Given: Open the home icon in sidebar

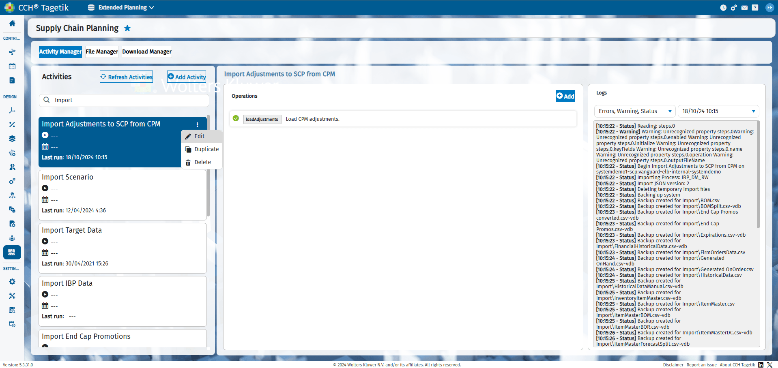Looking at the screenshot, I should (x=12, y=24).
